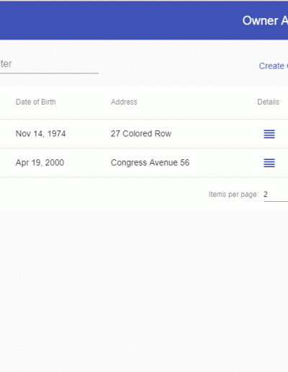Viewport: 288px width, 372px height.
Task: Sort by the Date of Birth column header
Action: [36, 102]
